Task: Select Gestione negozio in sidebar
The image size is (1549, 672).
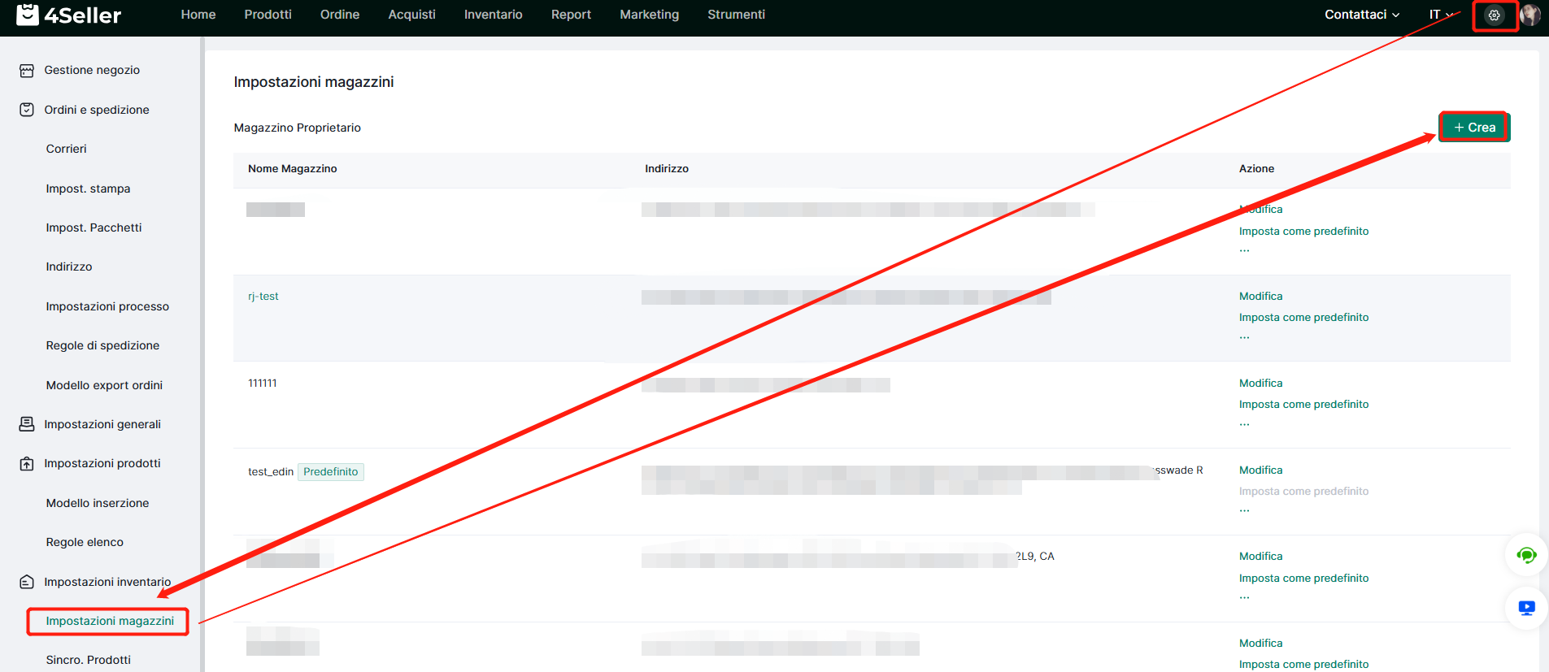Action: pyautogui.click(x=92, y=71)
